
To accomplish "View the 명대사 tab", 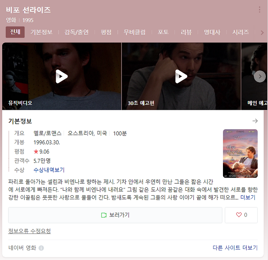I will pyautogui.click(x=212, y=32).
